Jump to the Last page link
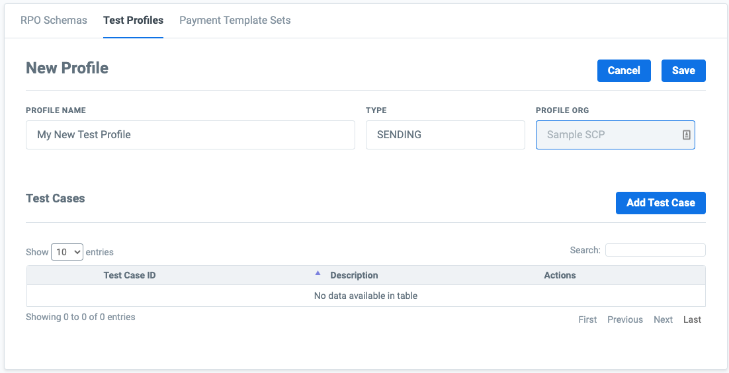Screen dimensions: 729x373 (692, 319)
